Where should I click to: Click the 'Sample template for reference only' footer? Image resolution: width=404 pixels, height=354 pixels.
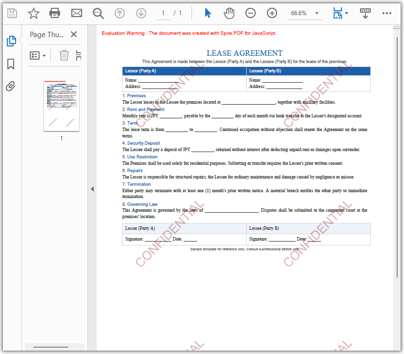(245, 249)
